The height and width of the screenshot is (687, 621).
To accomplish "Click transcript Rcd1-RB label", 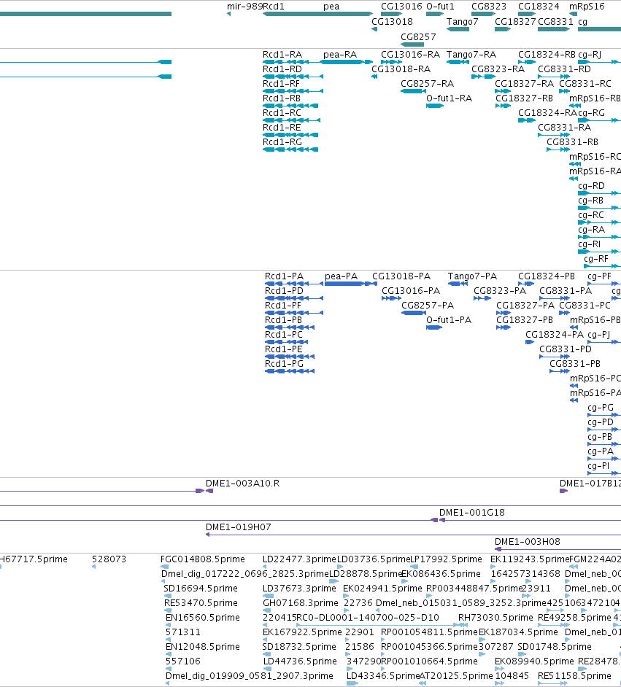I will click(282, 98).
